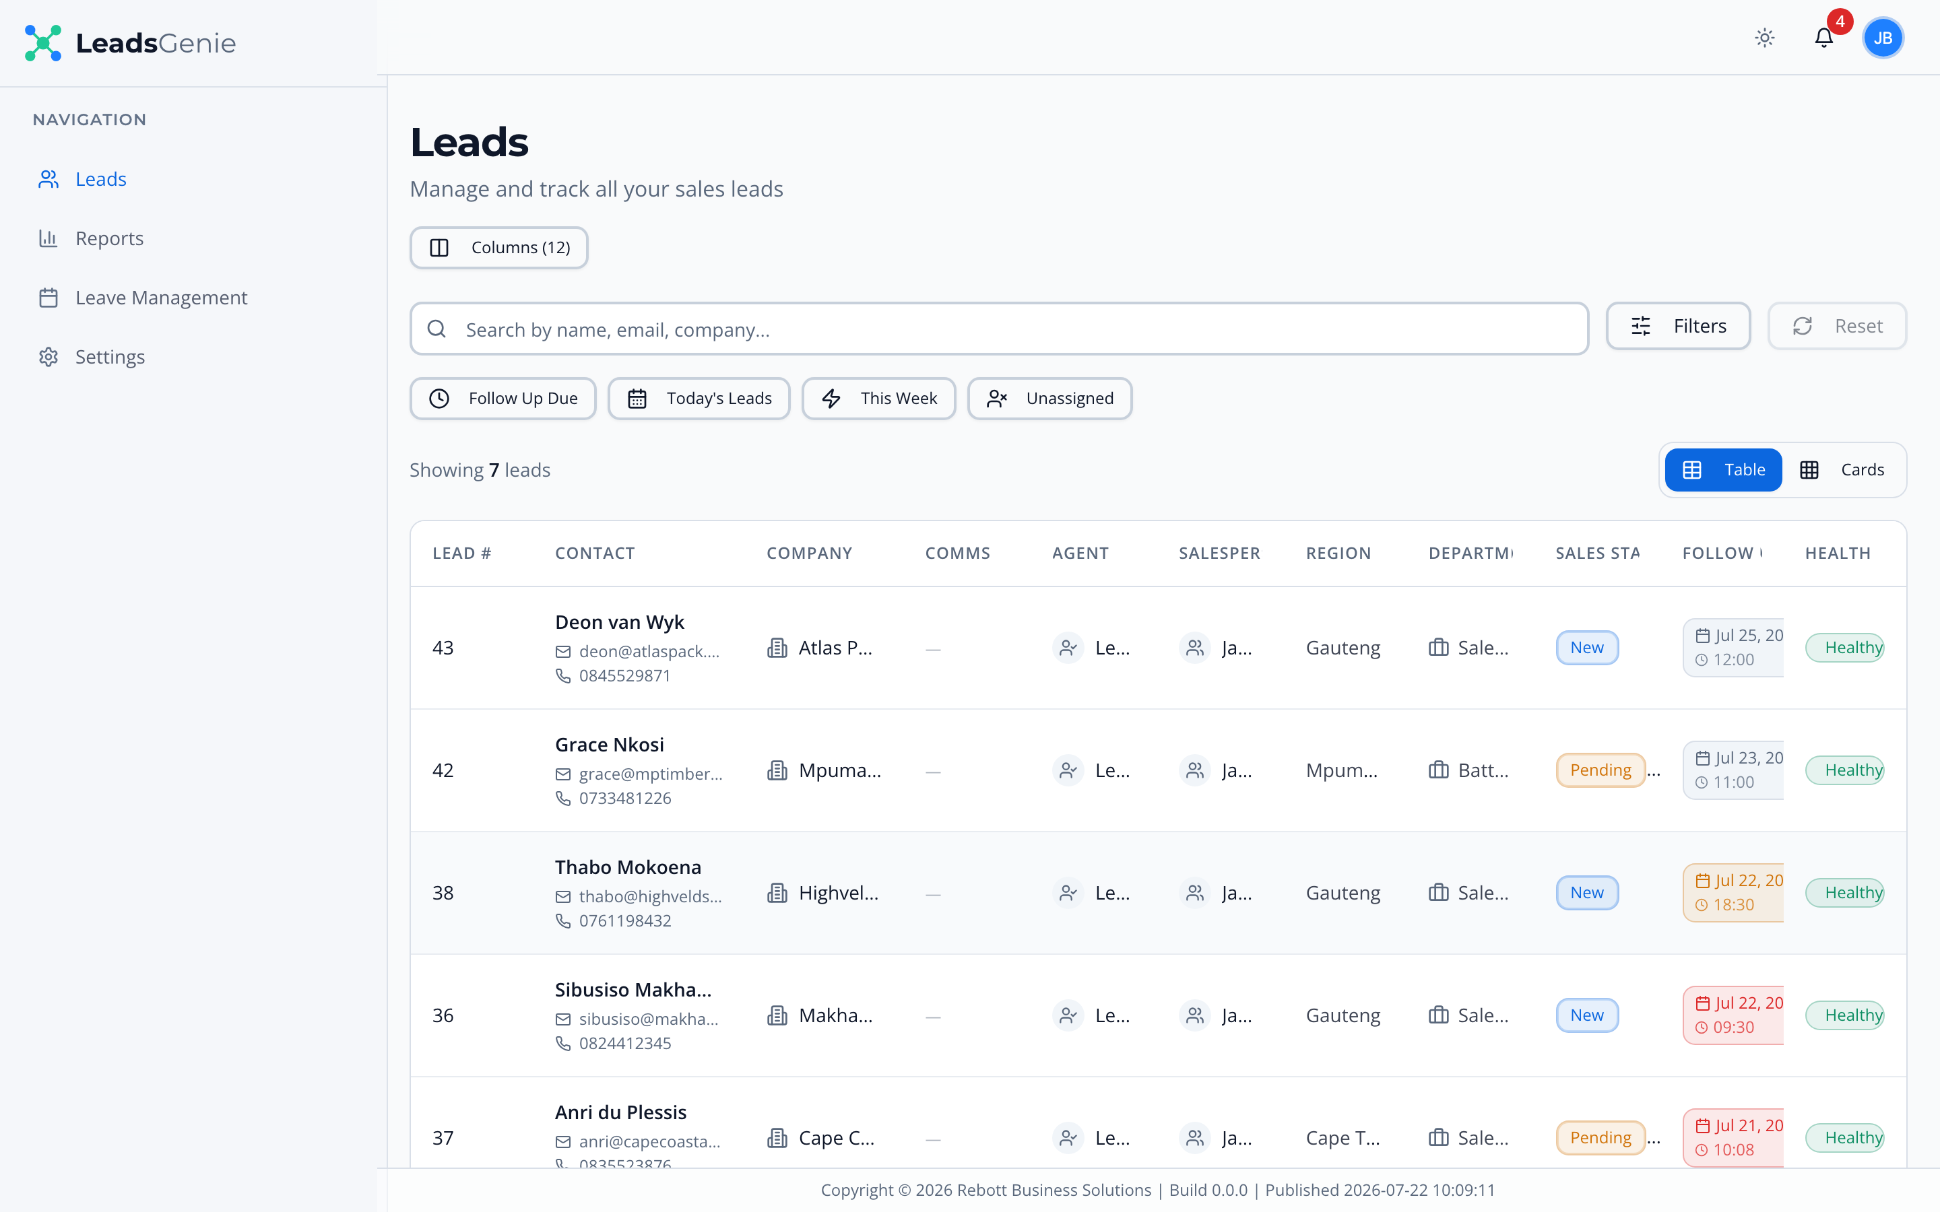1940x1212 pixels.
Task: Click lead number 36
Action: pos(443,1015)
